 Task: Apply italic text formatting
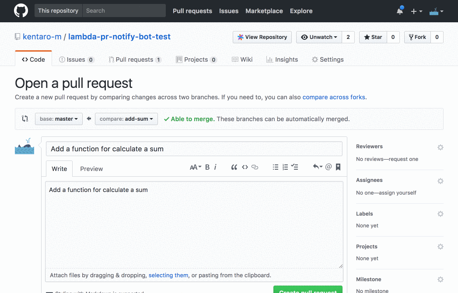pyautogui.click(x=215, y=167)
